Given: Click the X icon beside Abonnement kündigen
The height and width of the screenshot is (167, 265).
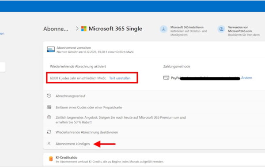Looking at the screenshot, I should pos(49,143).
